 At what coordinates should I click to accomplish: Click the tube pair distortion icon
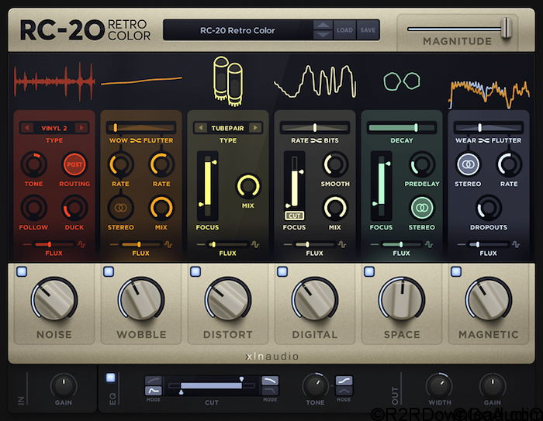228,81
